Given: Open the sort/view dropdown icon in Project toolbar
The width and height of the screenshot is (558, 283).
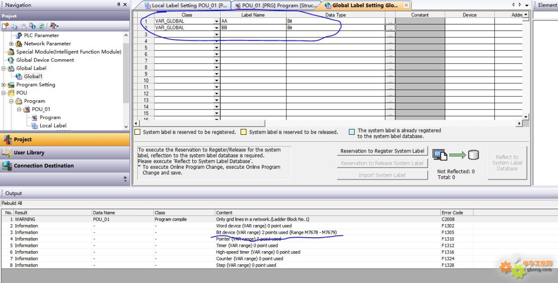Looking at the screenshot, I should click(54, 26).
